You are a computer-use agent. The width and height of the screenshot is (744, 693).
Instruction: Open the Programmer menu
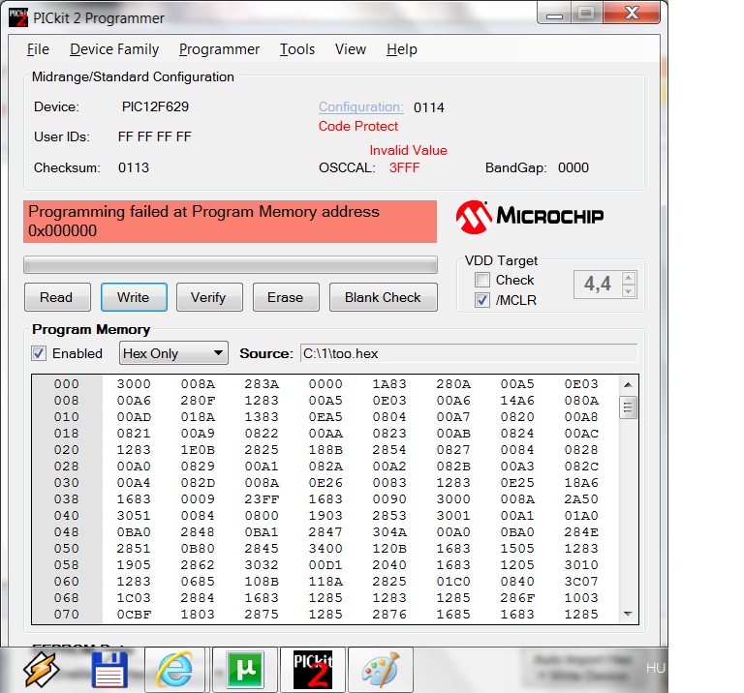click(219, 49)
